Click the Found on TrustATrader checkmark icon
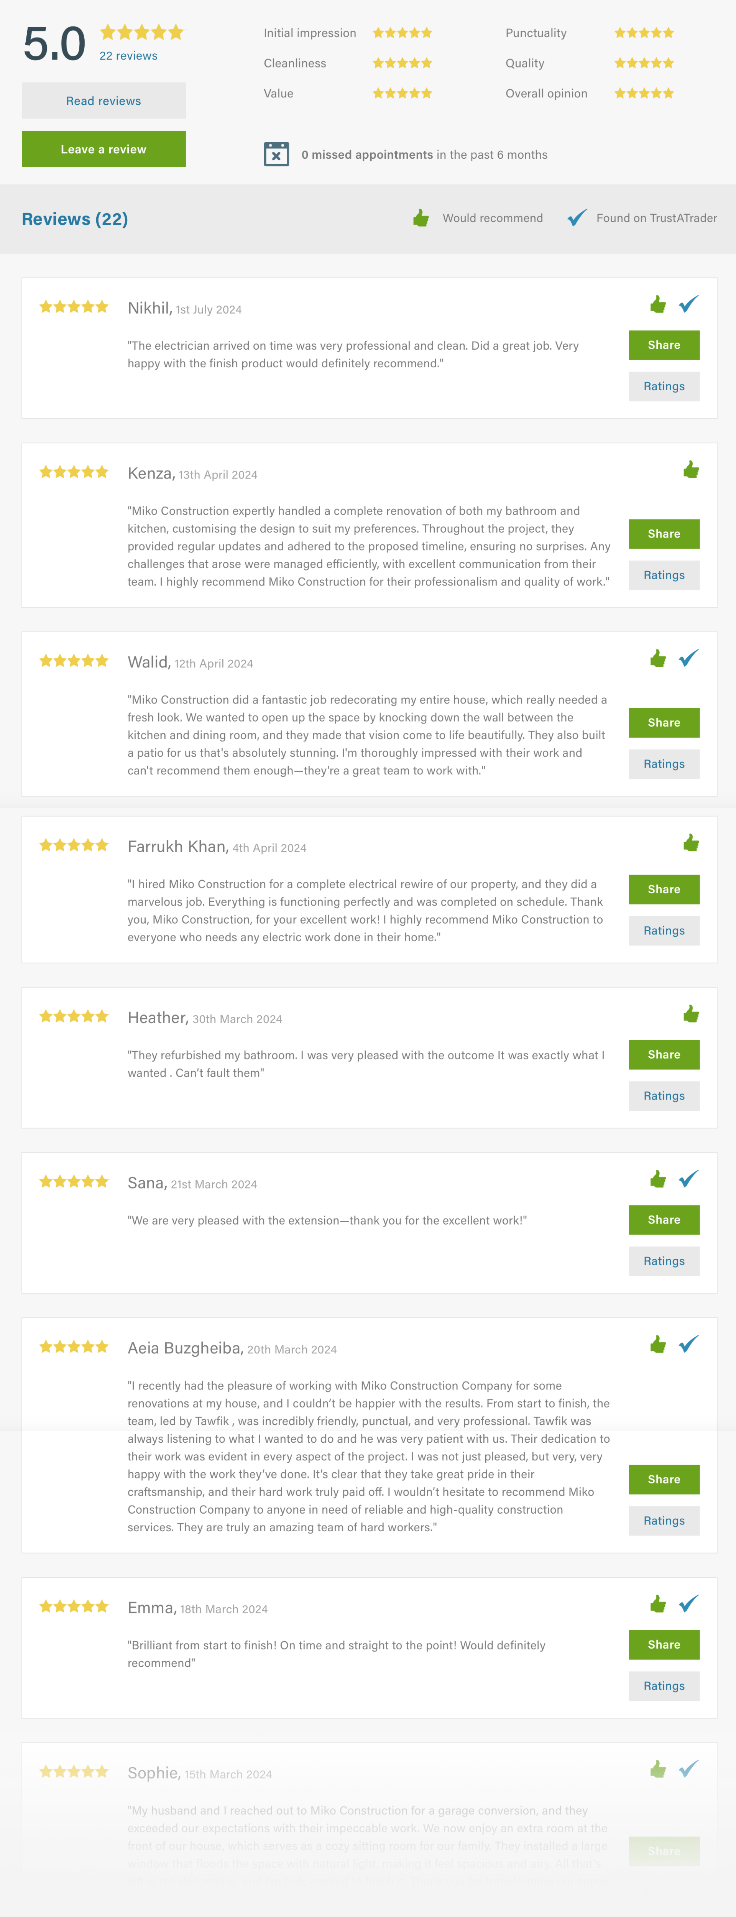 (577, 217)
